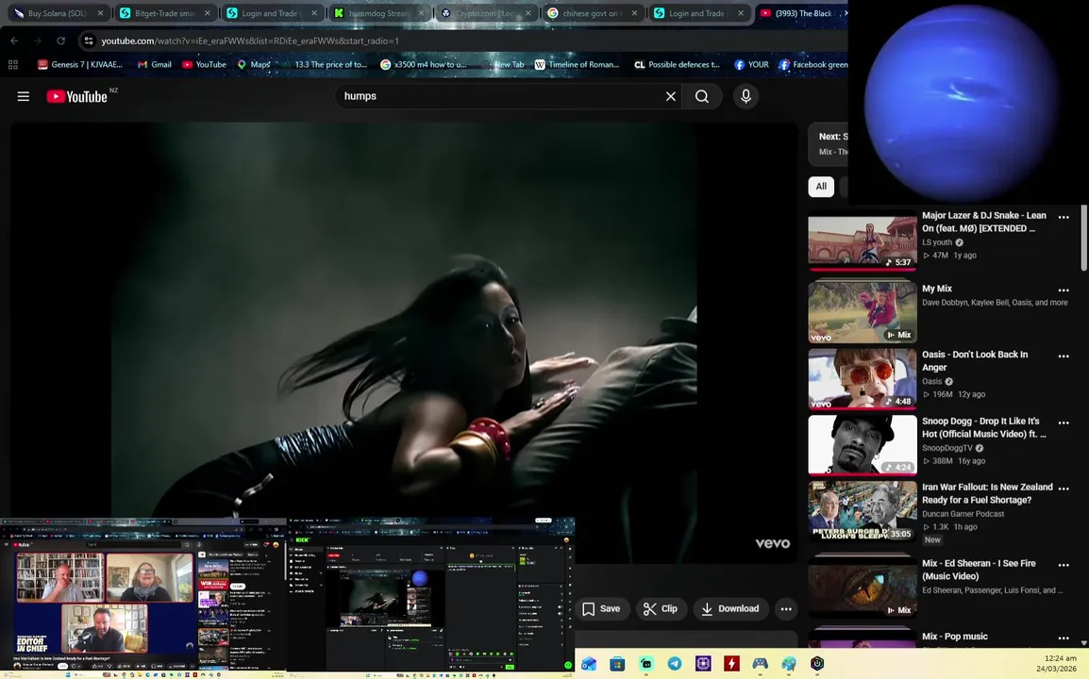The height and width of the screenshot is (679, 1089).
Task: Reload the page
Action: coord(61,41)
